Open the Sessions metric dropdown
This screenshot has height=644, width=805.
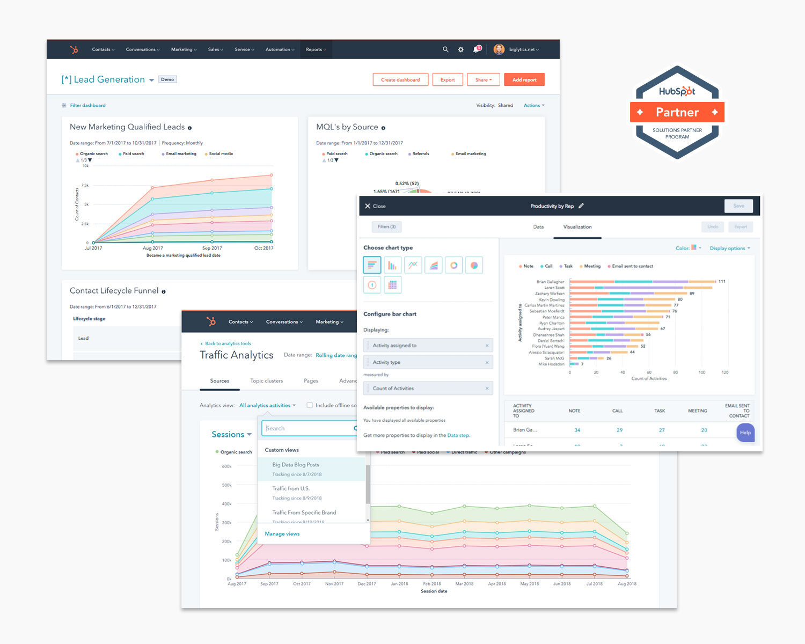click(231, 435)
